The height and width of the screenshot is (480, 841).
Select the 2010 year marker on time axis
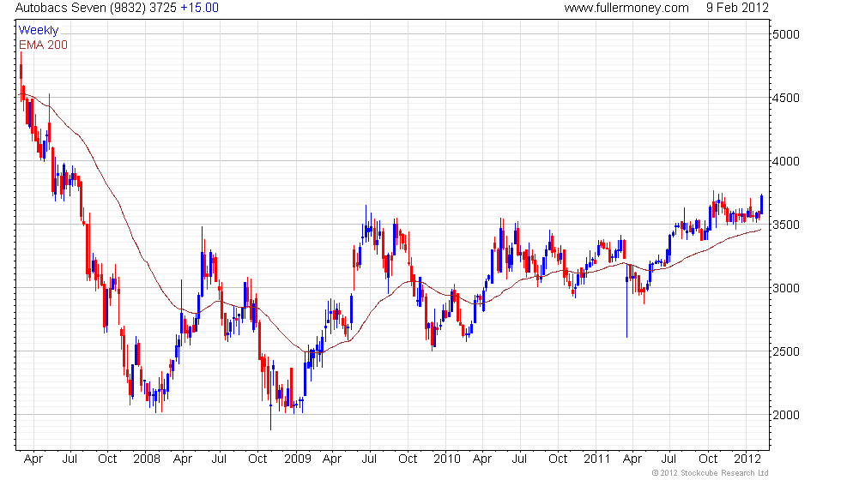point(447,459)
